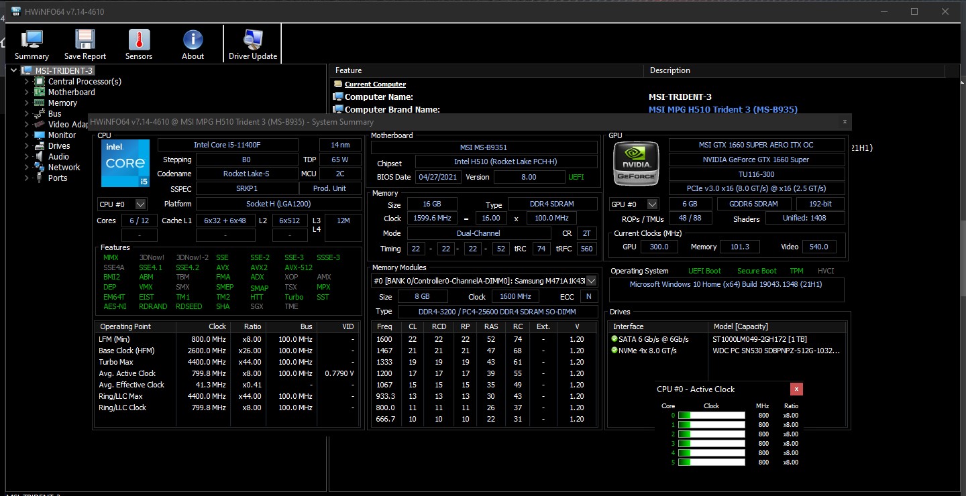Click the Feature column header
Viewport: 966px width, 496px height.
pyautogui.click(x=486, y=70)
